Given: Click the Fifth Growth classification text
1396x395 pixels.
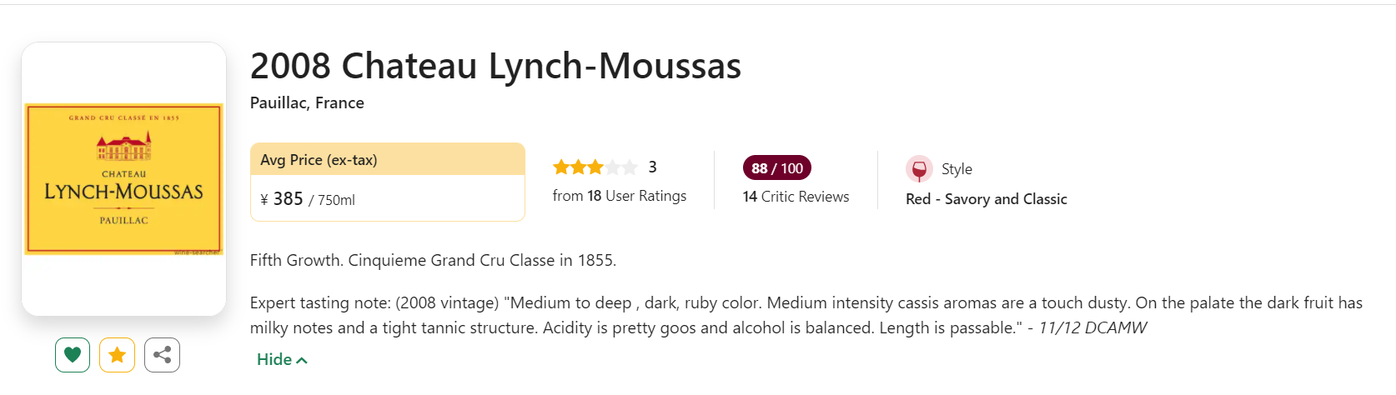Looking at the screenshot, I should point(433,260).
